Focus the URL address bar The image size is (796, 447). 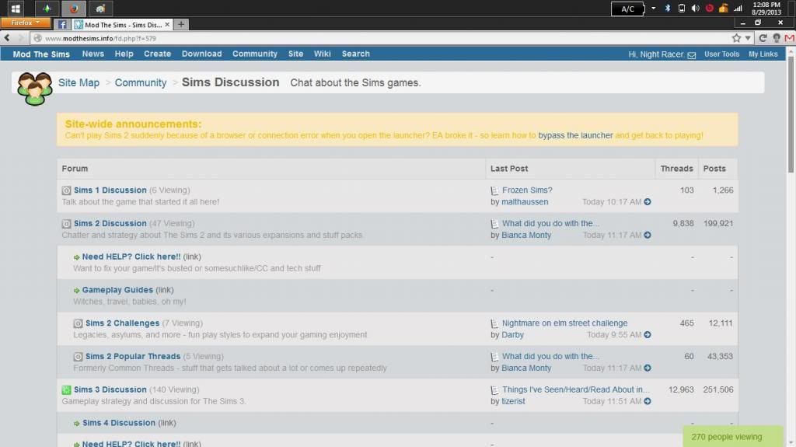point(381,38)
